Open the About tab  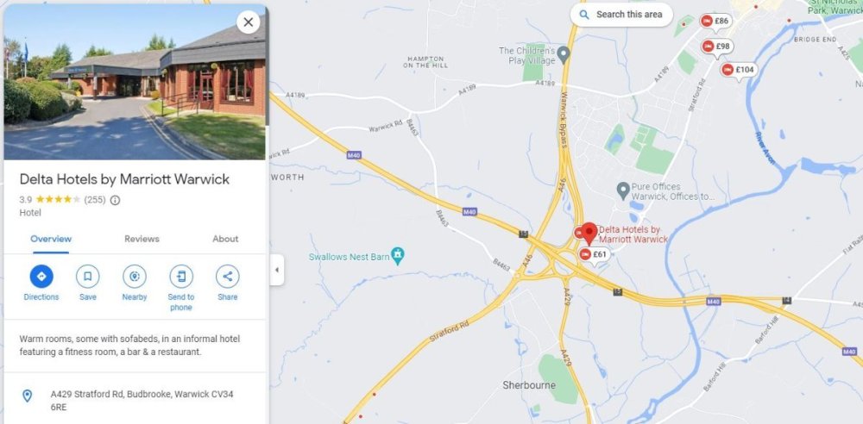[x=225, y=240]
